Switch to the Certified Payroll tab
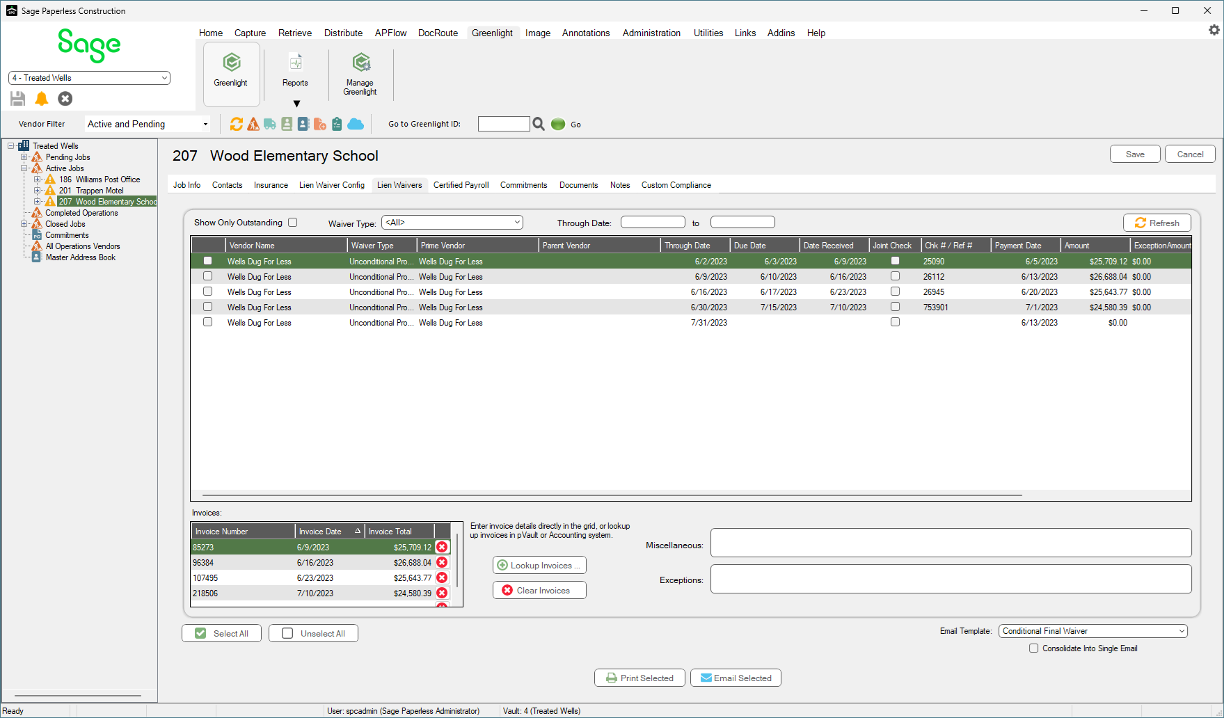1224x718 pixels. 461,185
